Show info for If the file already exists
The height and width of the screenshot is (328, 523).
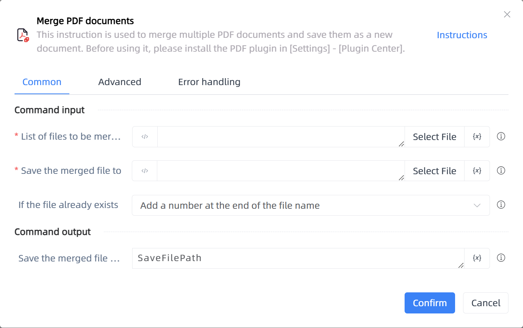coord(501,205)
